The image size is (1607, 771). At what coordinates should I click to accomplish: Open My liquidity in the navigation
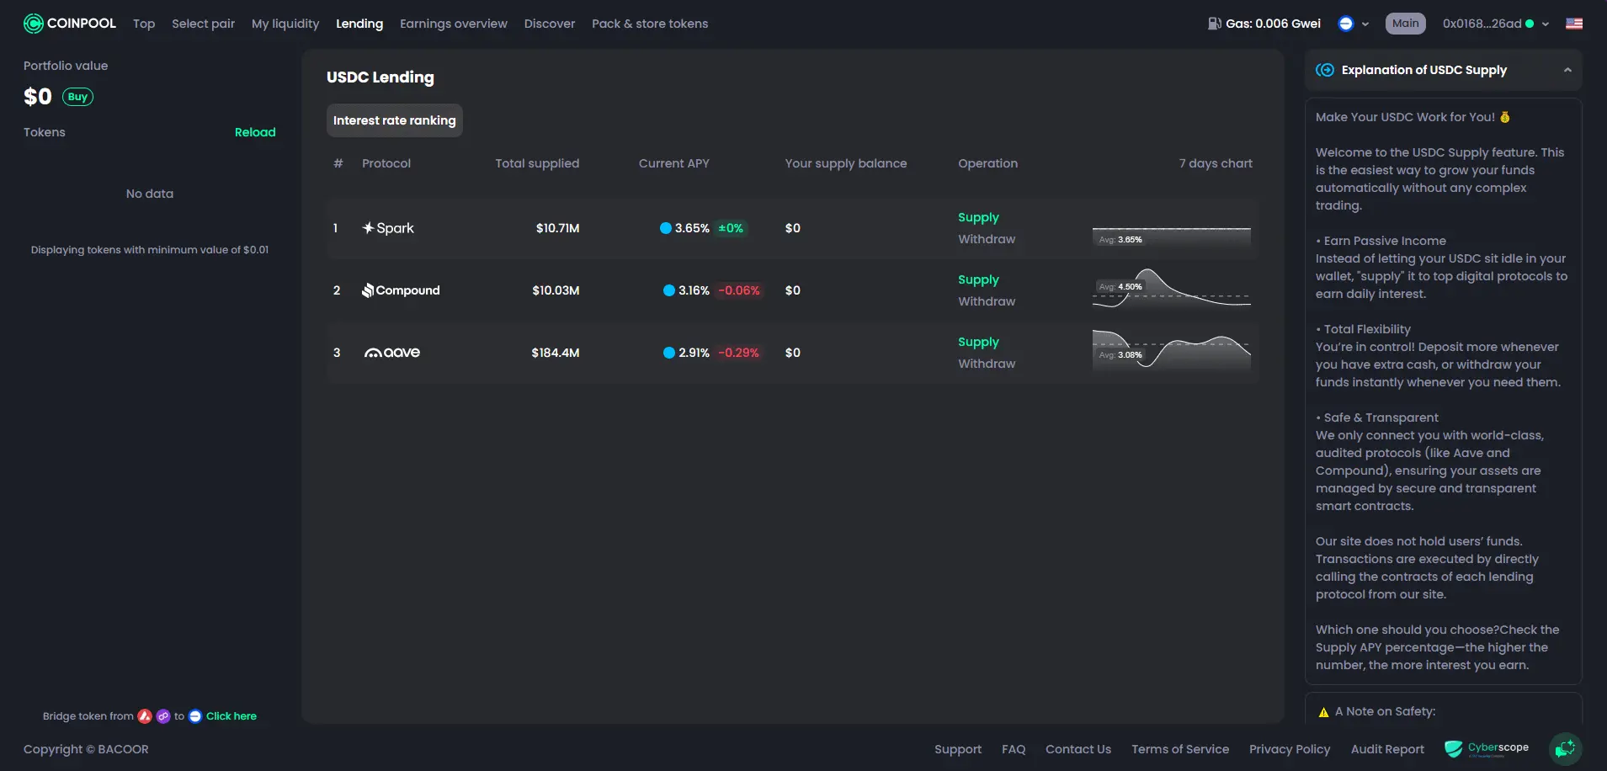pos(285,24)
